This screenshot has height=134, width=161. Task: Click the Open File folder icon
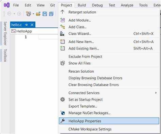(x=38, y=14)
